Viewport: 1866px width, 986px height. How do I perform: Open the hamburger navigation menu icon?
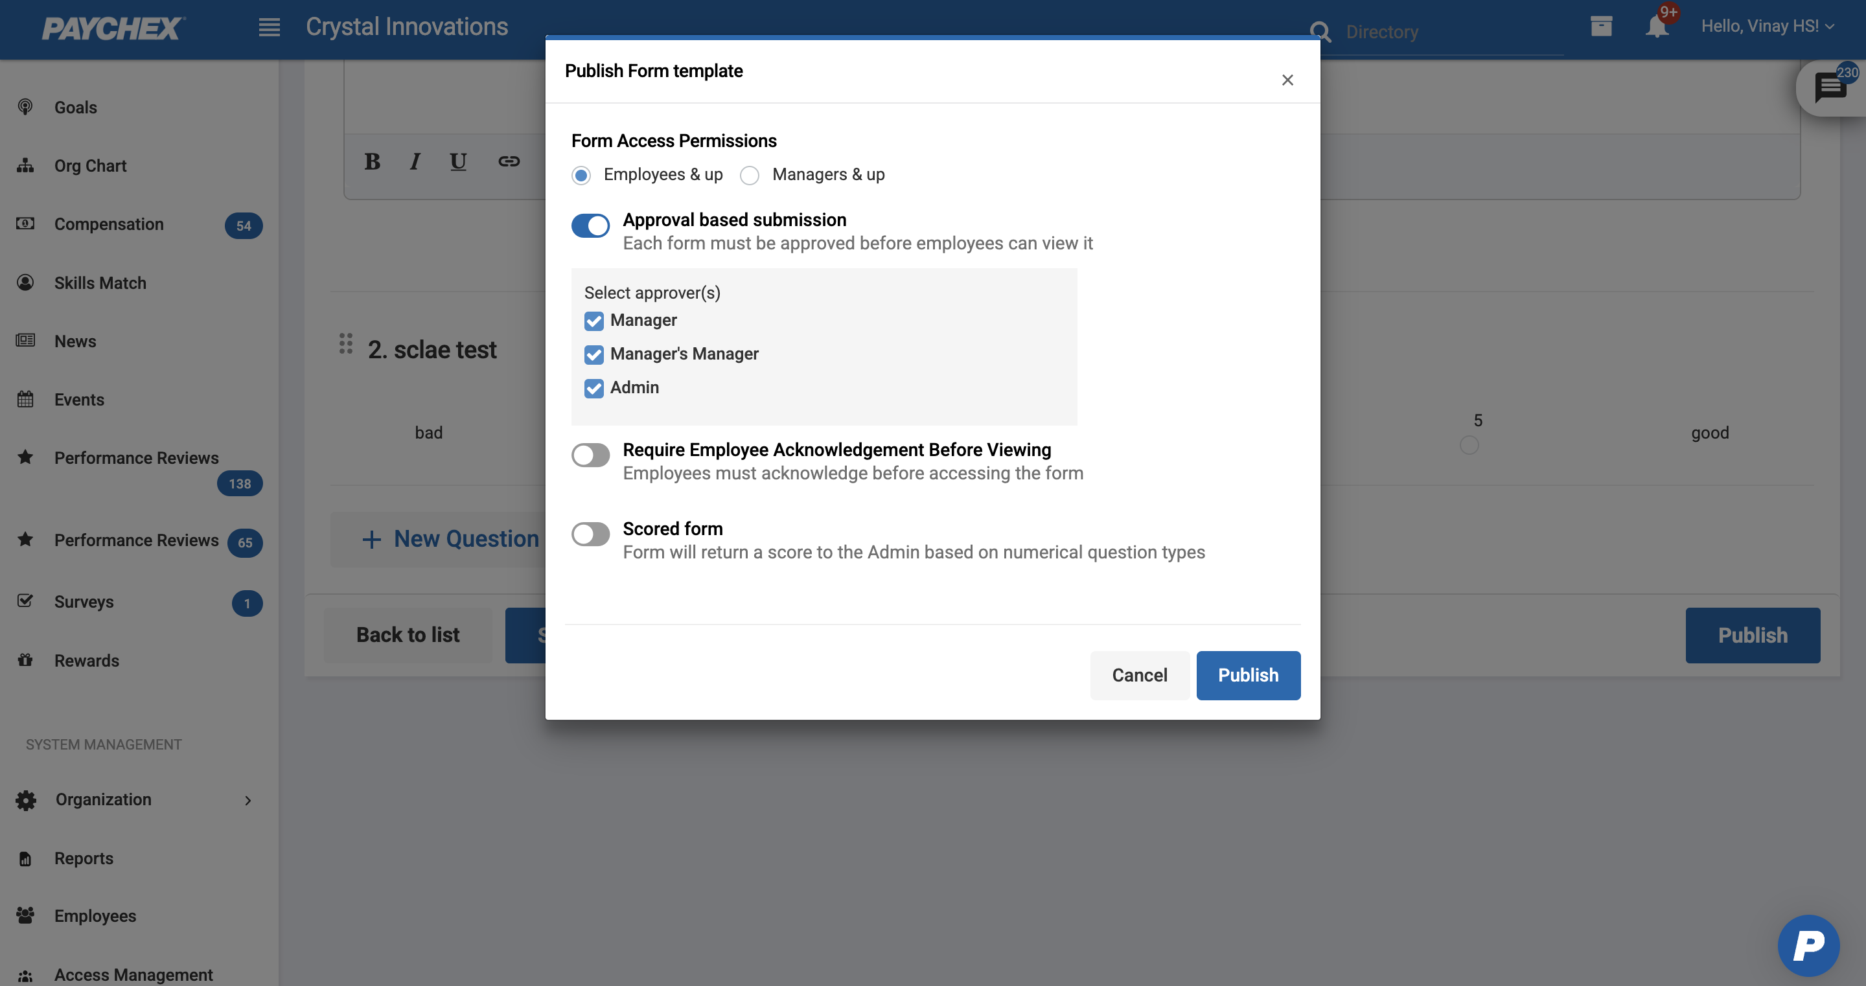pos(269,27)
